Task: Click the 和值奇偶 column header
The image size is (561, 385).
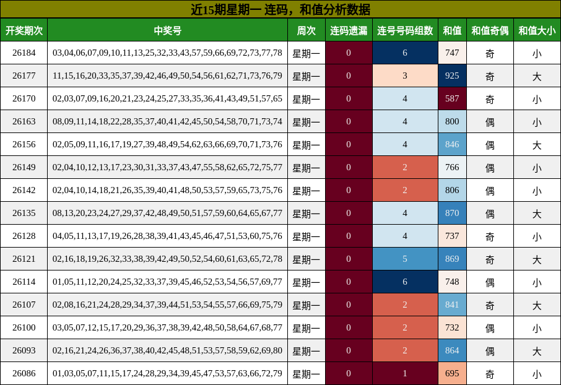Action: [490, 30]
